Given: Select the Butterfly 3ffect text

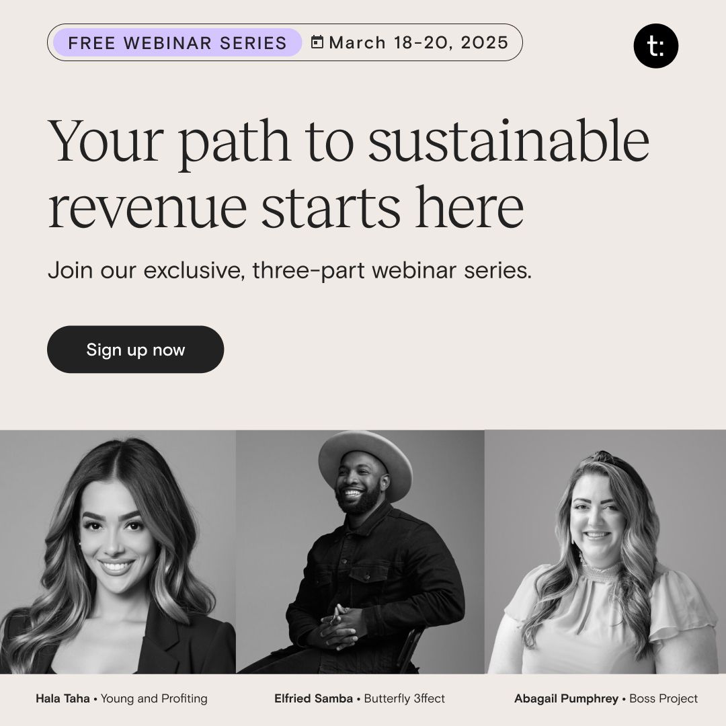Looking at the screenshot, I should tap(405, 698).
